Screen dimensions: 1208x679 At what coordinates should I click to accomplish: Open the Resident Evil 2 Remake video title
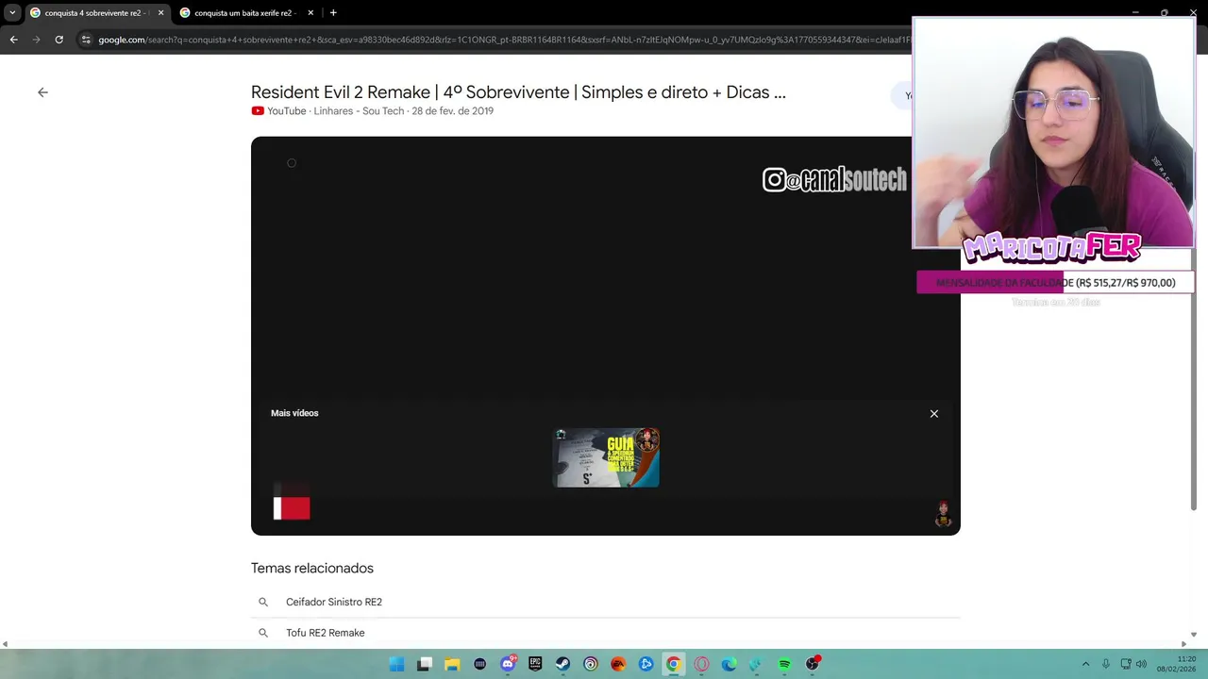(x=518, y=92)
